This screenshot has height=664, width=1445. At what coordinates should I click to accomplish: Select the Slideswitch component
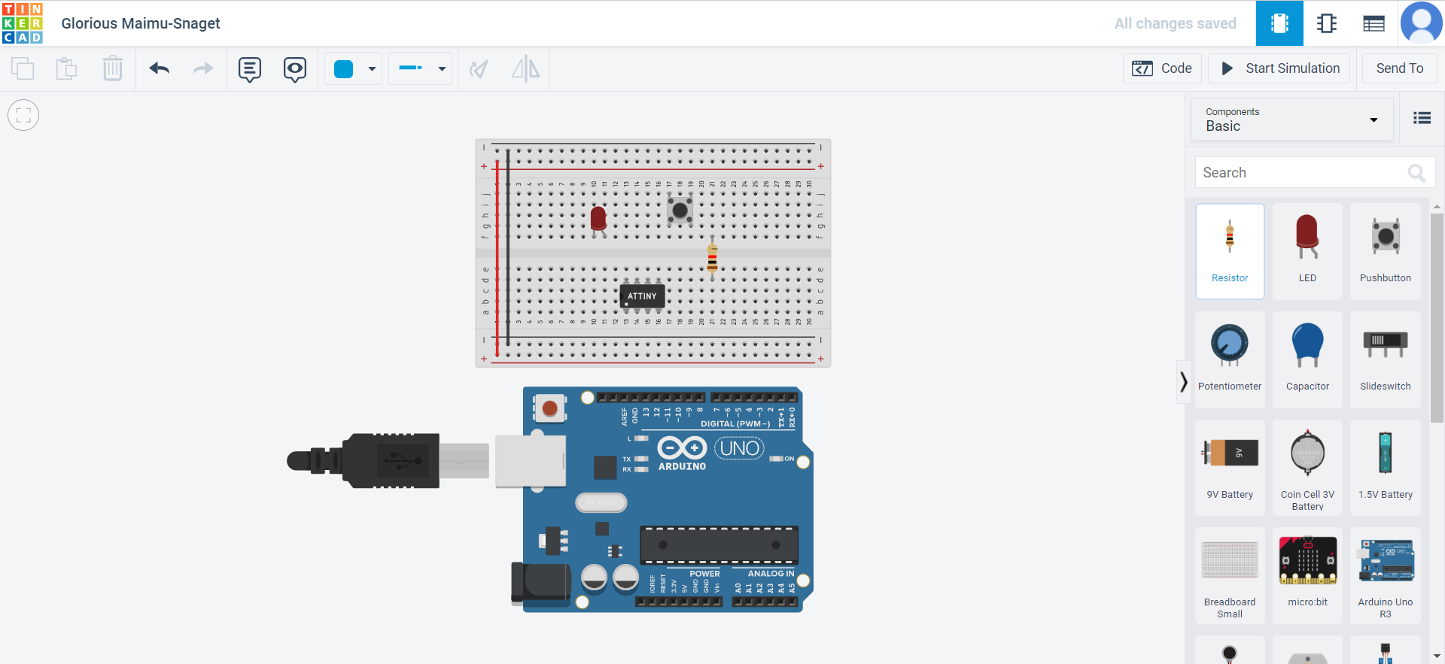(x=1386, y=359)
